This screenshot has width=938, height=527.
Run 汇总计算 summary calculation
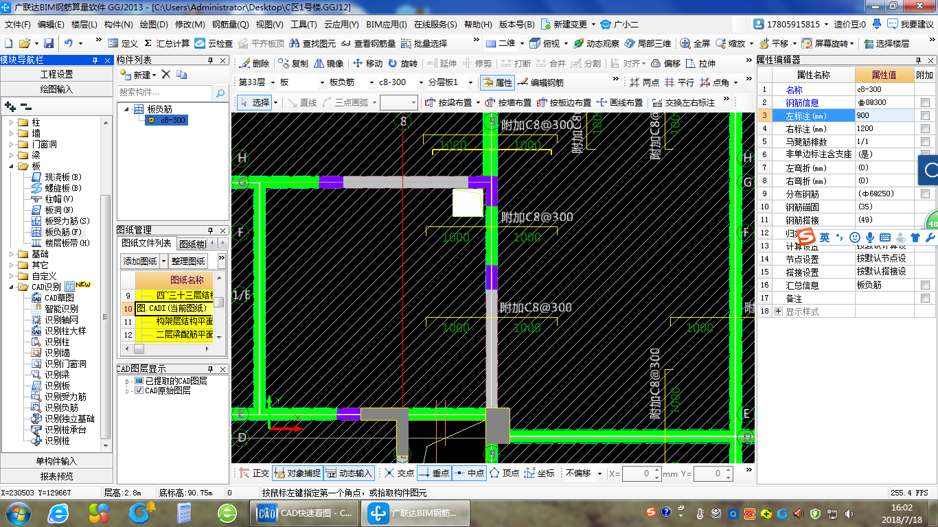[x=167, y=43]
